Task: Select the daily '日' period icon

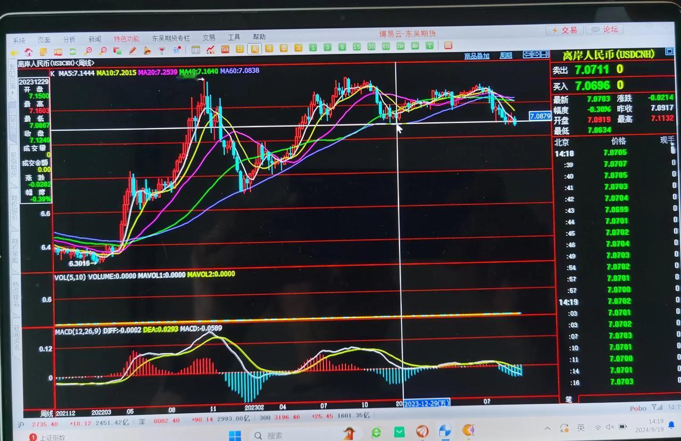Action: 240,49
